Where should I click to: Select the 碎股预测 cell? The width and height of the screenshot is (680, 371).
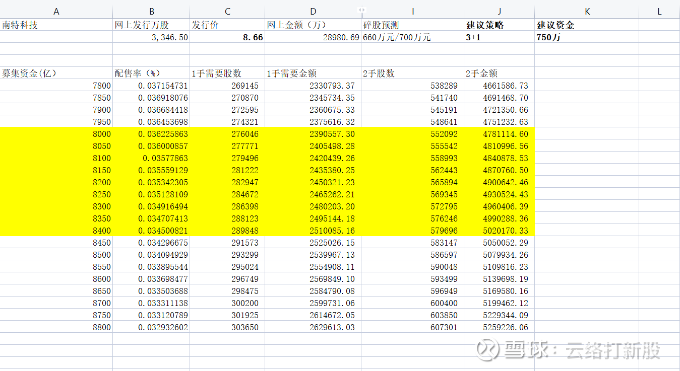413,25
